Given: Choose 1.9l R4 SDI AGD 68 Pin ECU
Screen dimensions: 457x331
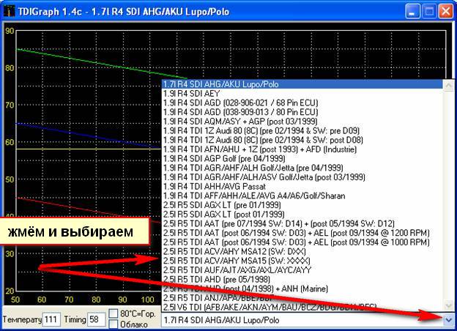Looking at the screenshot, I should click(302, 103).
